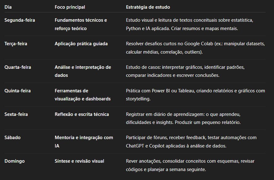The image size is (274, 180).
Task: Click the Google Colab challenges strategy text
Action: pyautogui.click(x=195, y=48)
